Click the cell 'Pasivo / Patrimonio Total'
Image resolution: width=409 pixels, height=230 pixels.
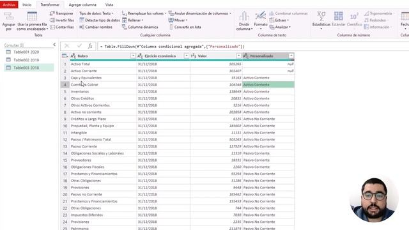[103, 139]
